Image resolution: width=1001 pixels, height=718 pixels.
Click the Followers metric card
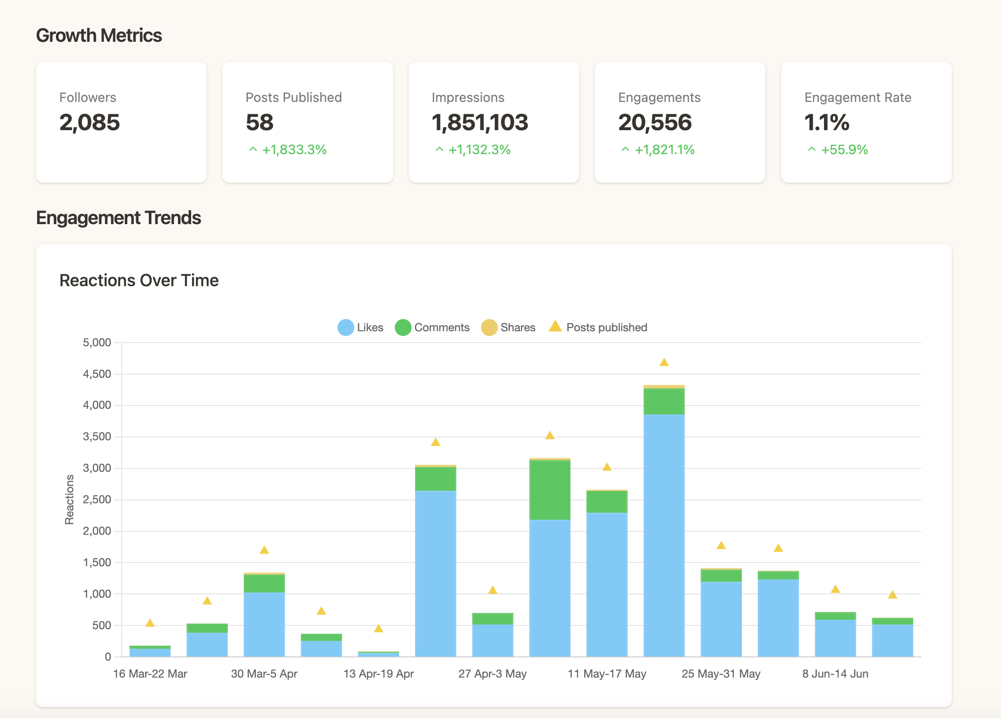click(121, 122)
